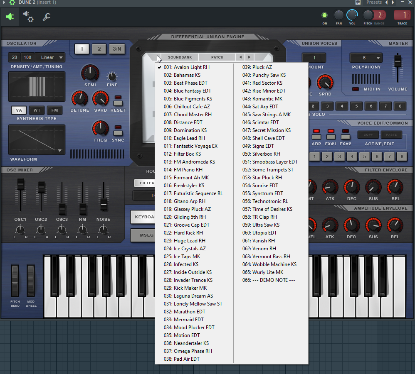Open the waveform selection dropdown arrow

pos(60,151)
